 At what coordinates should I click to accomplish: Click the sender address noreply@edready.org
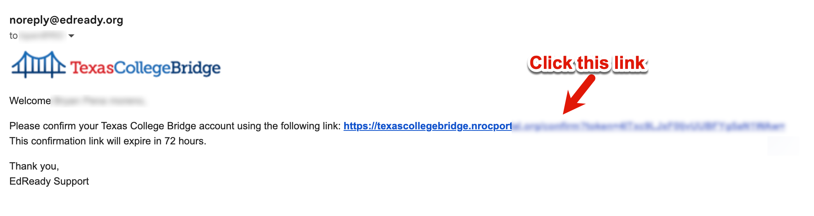(x=66, y=20)
